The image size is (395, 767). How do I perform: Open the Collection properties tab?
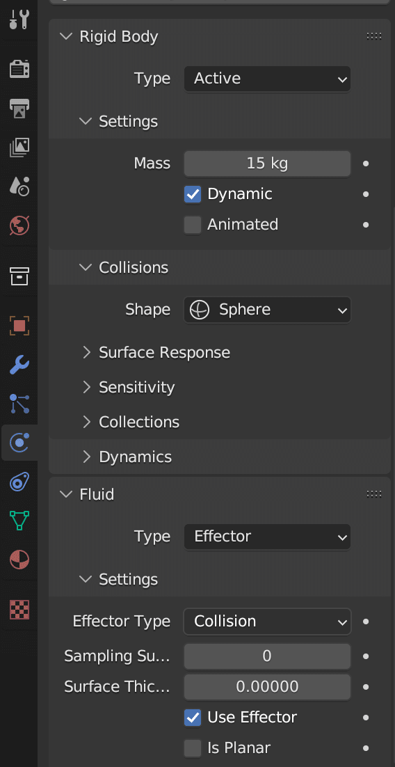pyautogui.click(x=19, y=276)
